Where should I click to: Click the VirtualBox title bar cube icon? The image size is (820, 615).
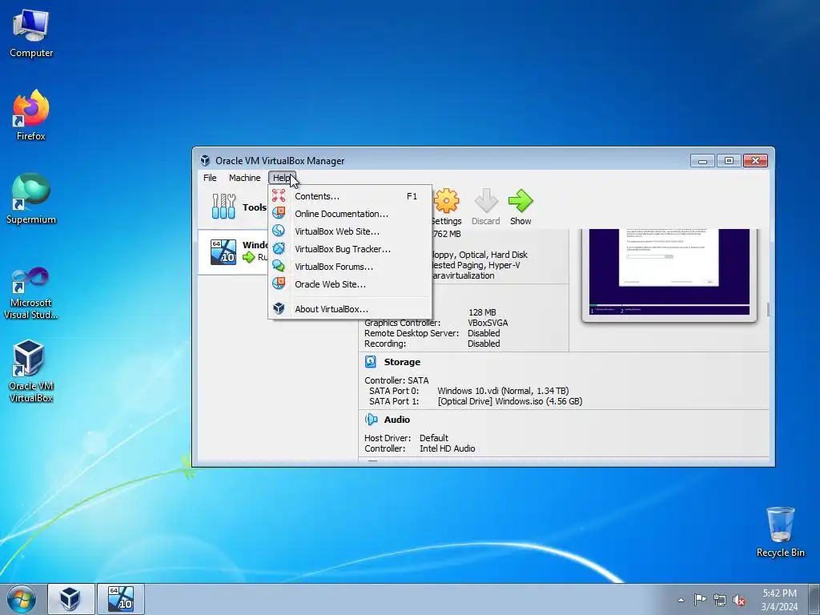[x=205, y=160]
